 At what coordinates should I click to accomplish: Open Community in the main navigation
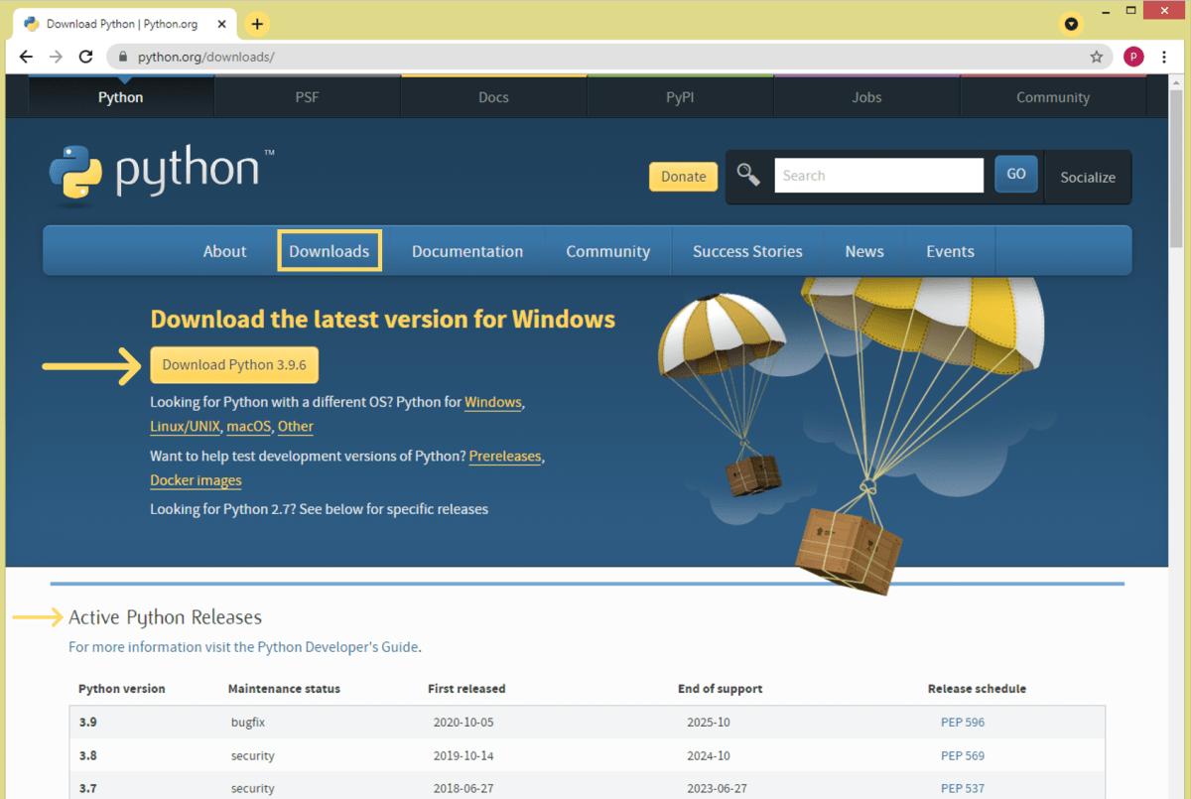tap(607, 251)
